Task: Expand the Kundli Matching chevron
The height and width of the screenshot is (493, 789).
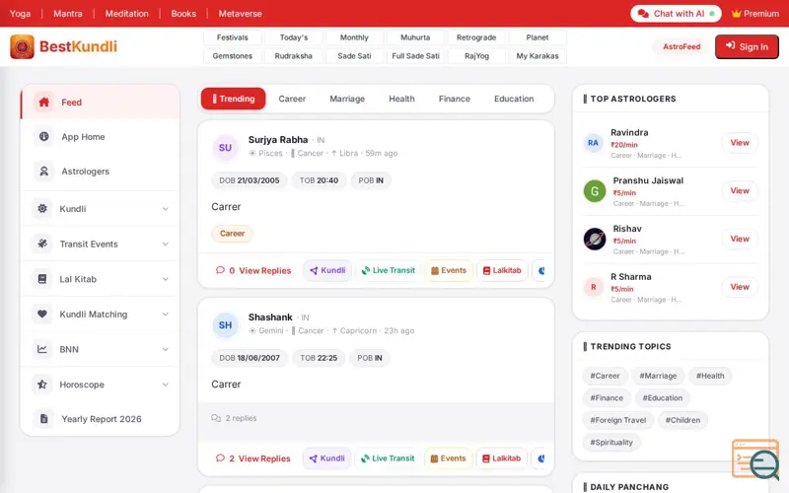Action: 165,315
